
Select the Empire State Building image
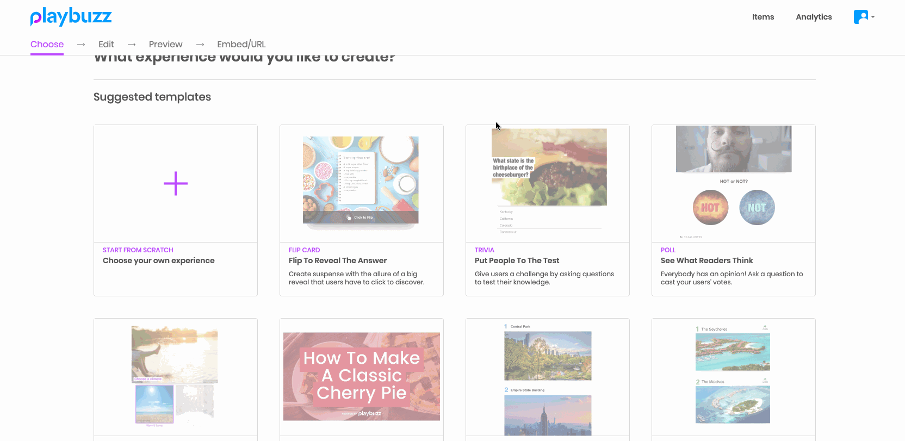tap(548, 415)
